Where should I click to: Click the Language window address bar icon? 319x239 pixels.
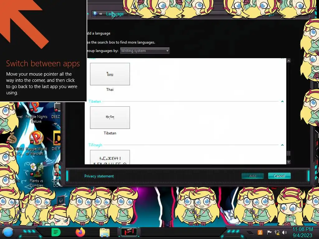click(x=95, y=13)
